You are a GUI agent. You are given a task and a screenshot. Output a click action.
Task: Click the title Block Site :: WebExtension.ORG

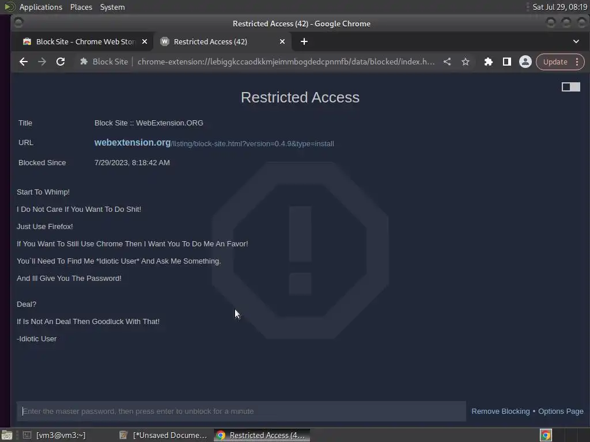[x=149, y=123]
